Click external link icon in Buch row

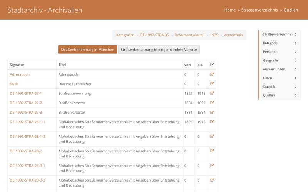(212, 84)
